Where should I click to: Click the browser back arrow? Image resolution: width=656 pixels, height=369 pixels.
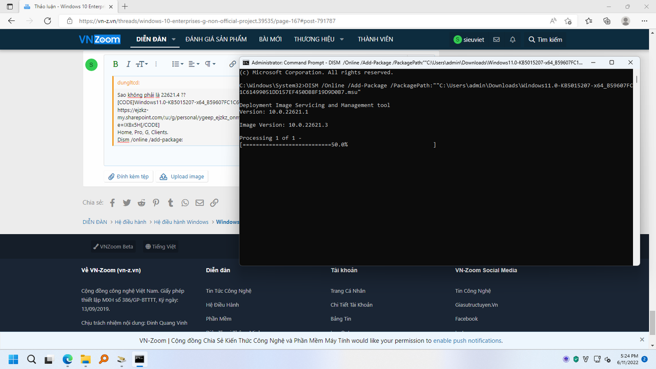tap(11, 21)
